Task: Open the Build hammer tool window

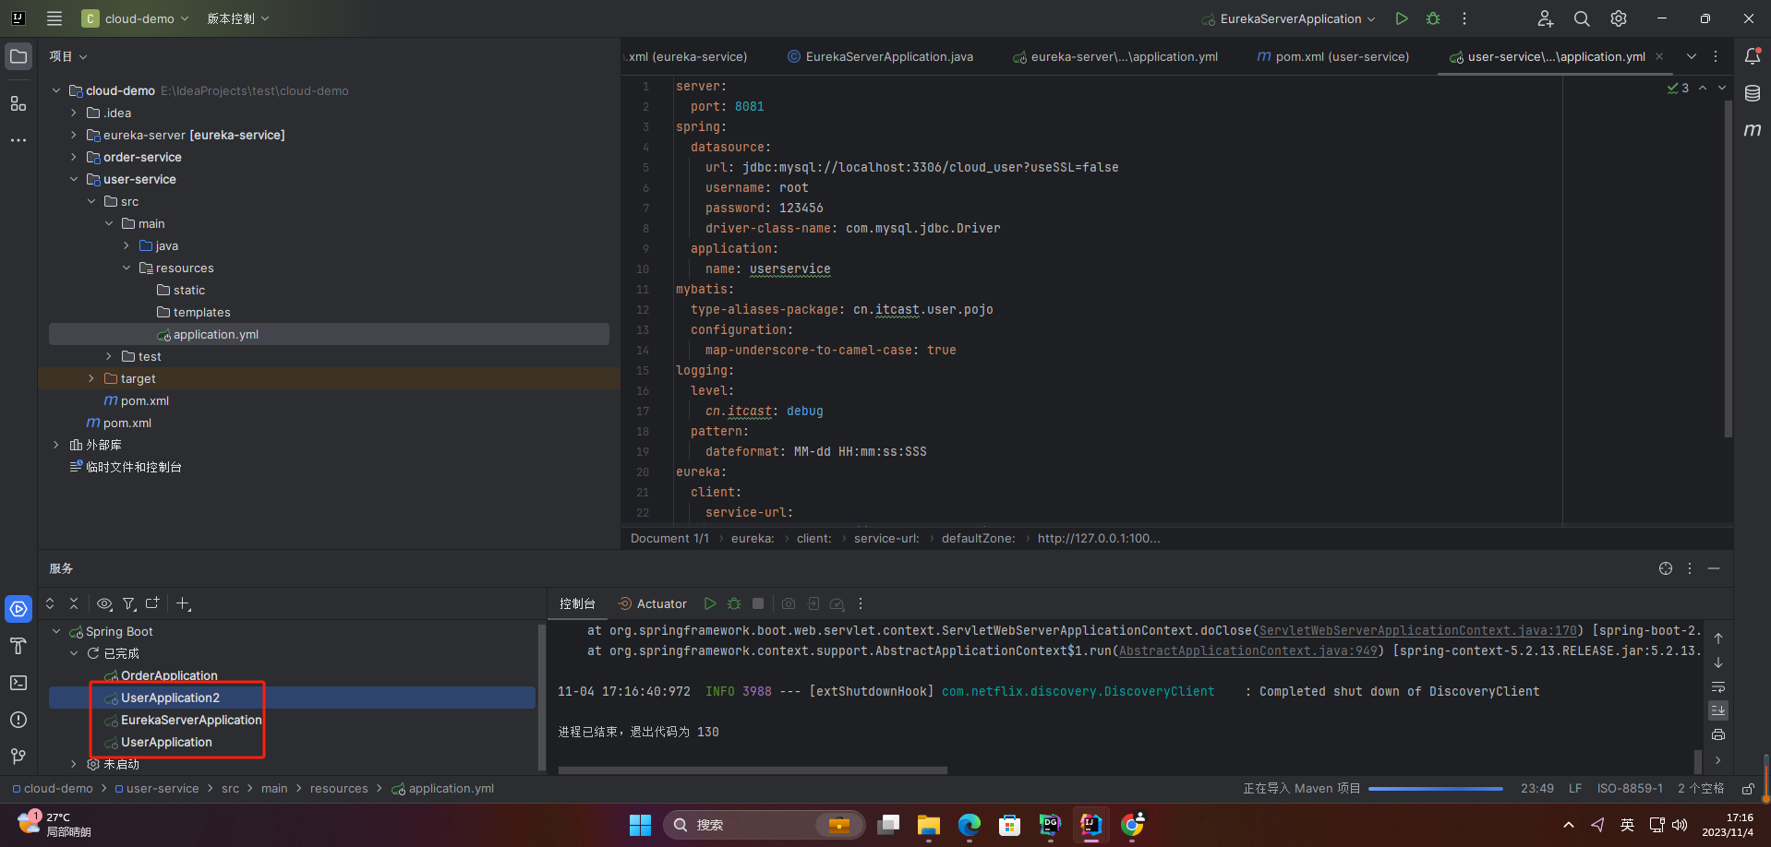Action: click(x=18, y=646)
